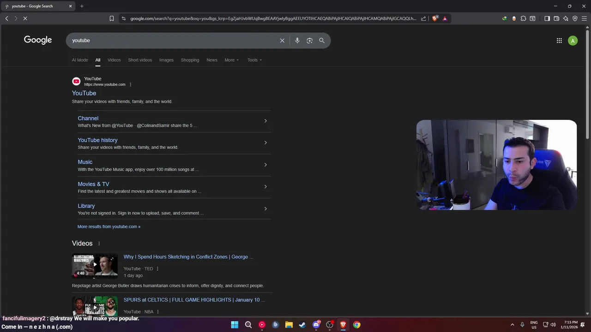The image size is (591, 332).
Task: Close the youtube - Google Search tab
Action: click(71, 6)
